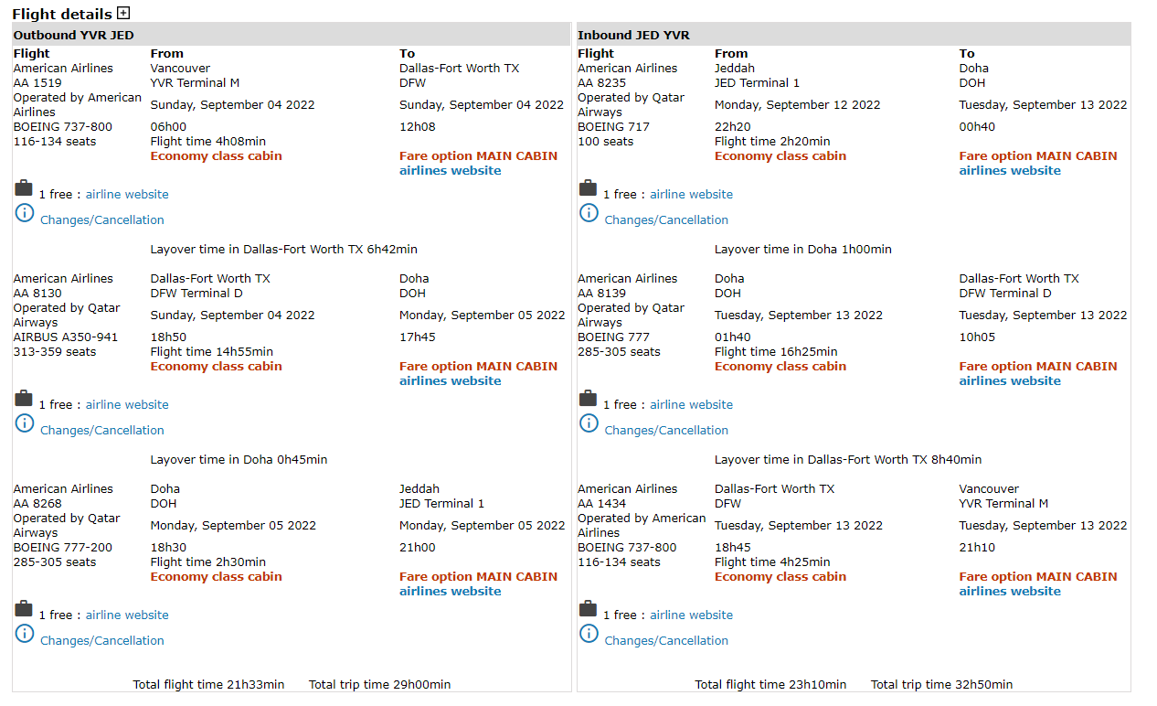
Task: Open airlines website fare link for AA 8235
Action: coord(1010,171)
